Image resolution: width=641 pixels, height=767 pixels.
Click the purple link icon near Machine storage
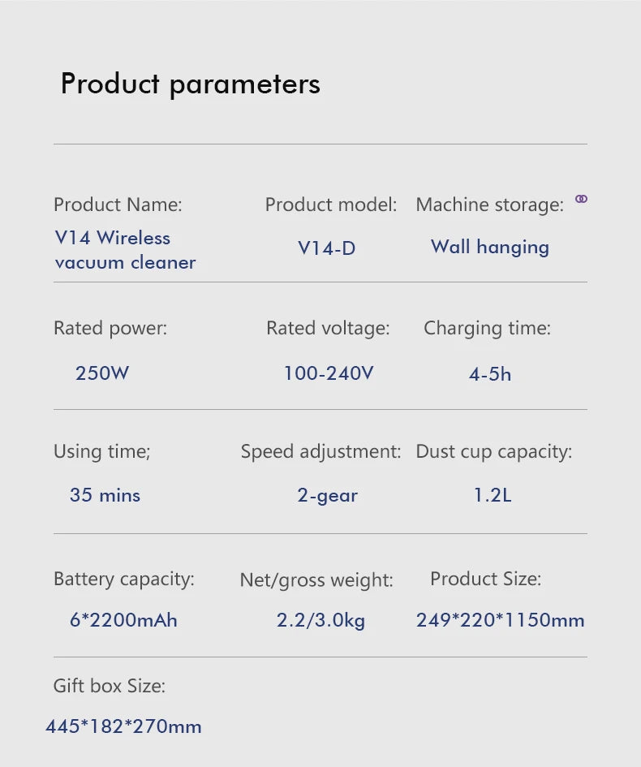click(x=581, y=199)
